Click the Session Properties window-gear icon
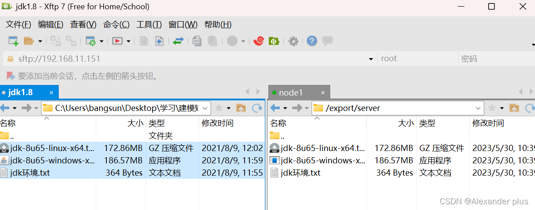 91,41
